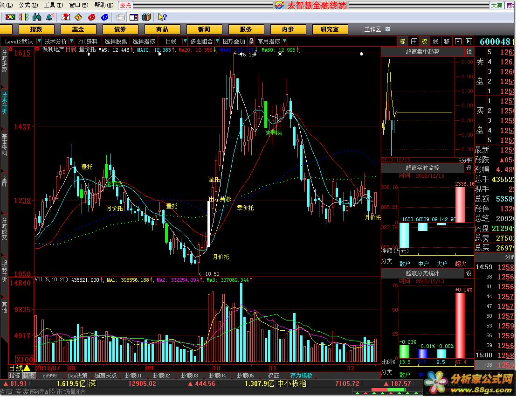Screen dimensions: 517x397
Task: Click the 线 drawing line icon
Action: tap(435, 41)
